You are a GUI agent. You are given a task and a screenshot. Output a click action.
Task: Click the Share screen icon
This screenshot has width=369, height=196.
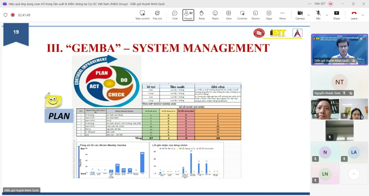tap(336, 15)
